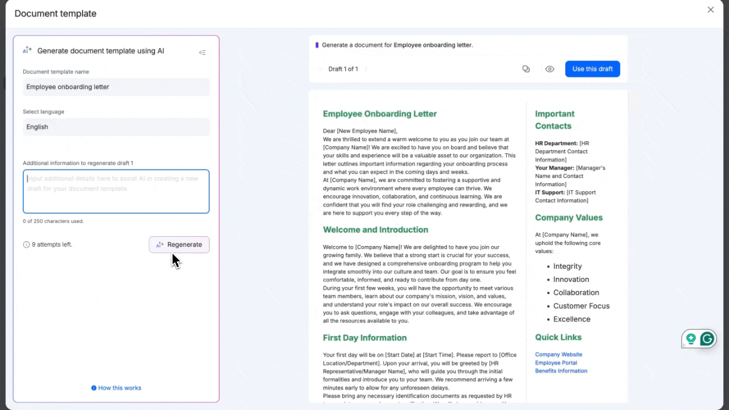Focus the additional information text area

coord(116,191)
